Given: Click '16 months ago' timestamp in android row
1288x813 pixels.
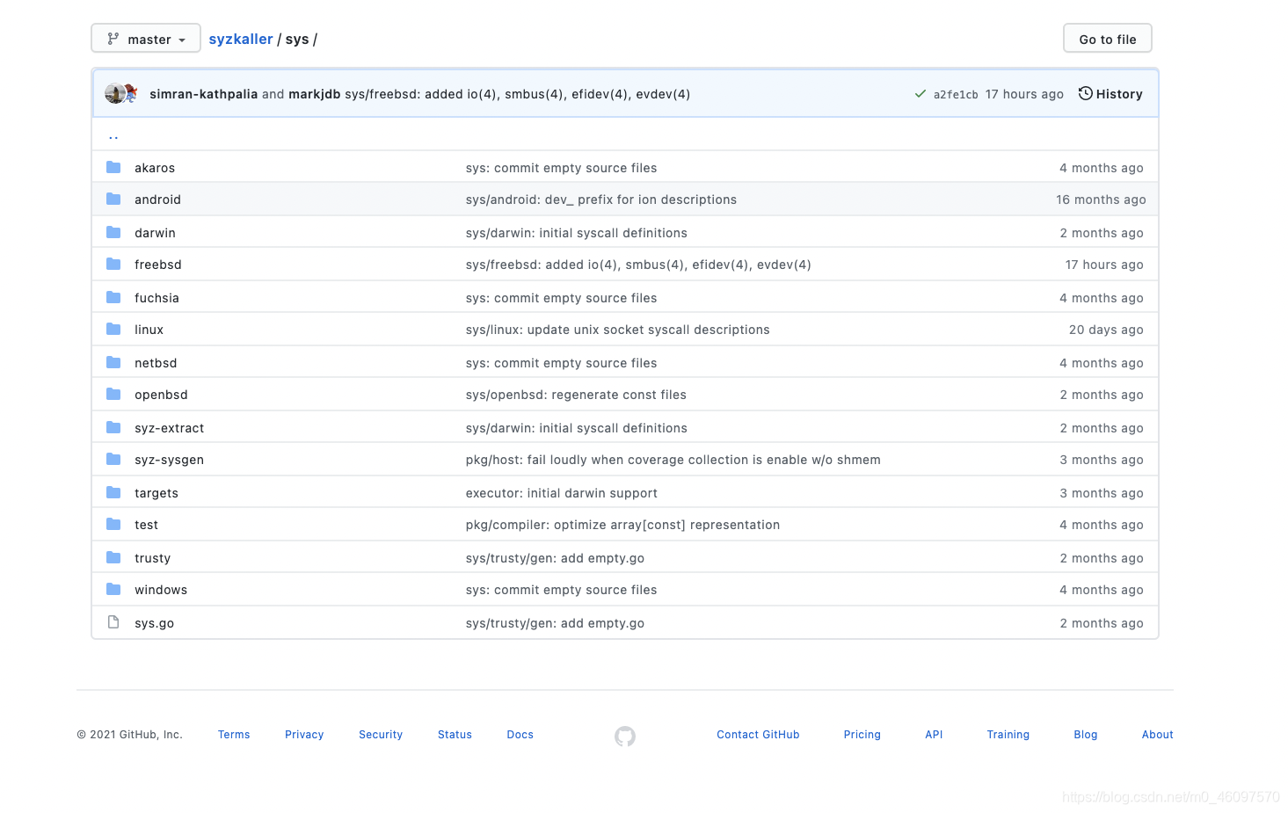Looking at the screenshot, I should [1101, 200].
